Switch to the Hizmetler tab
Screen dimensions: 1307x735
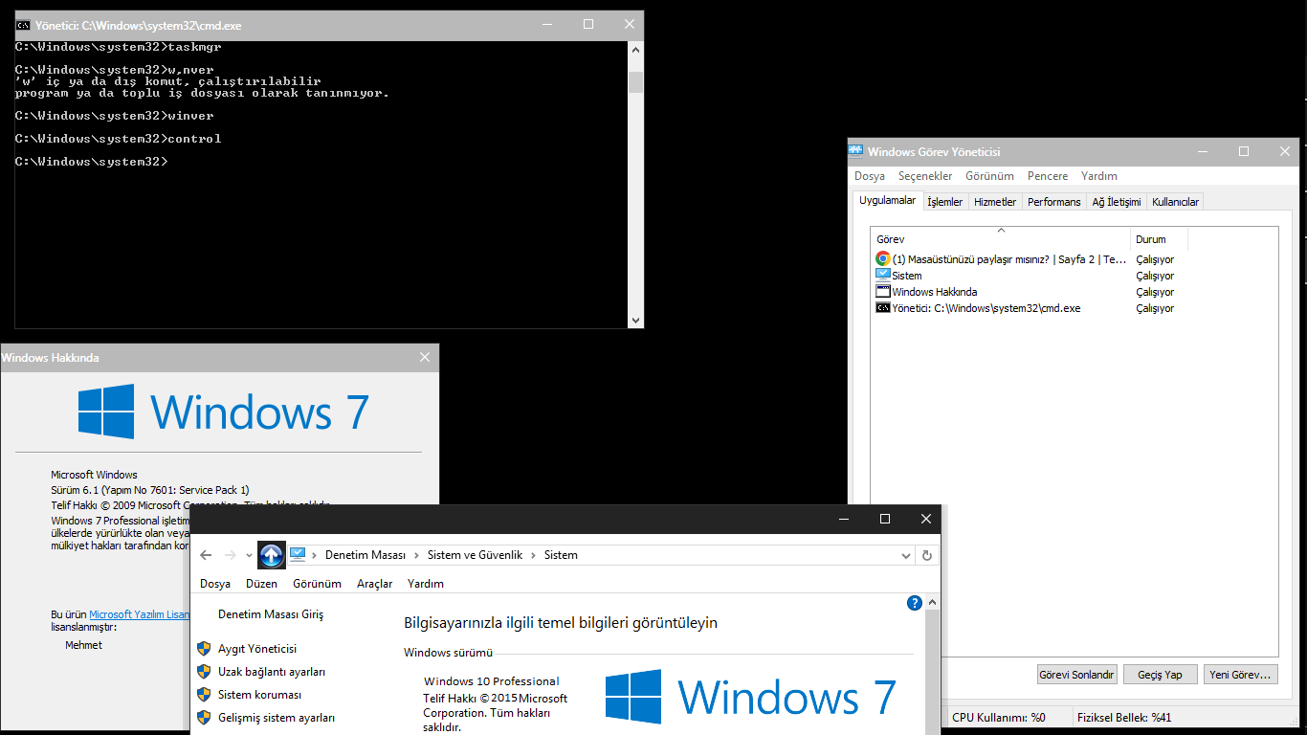[995, 202]
